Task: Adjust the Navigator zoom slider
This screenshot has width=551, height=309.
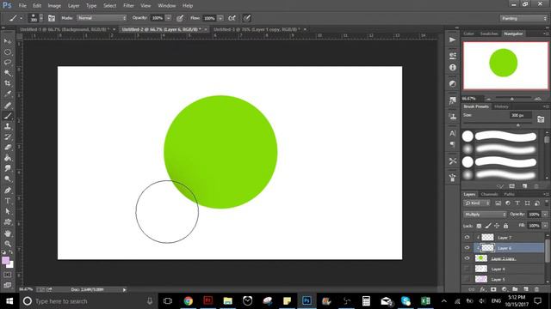Action: click(x=512, y=99)
